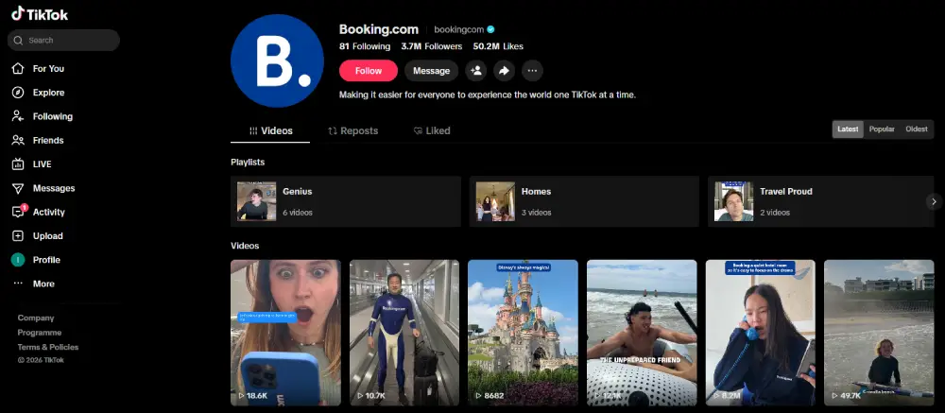Expand the Programme footer section
The height and width of the screenshot is (413, 945).
click(39, 333)
